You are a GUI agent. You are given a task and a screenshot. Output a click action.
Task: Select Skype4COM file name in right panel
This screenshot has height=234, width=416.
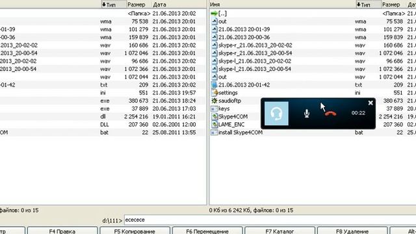click(233, 117)
